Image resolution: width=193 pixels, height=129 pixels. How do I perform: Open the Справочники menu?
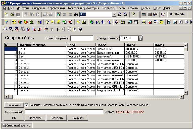pyautogui.click(x=56, y=8)
